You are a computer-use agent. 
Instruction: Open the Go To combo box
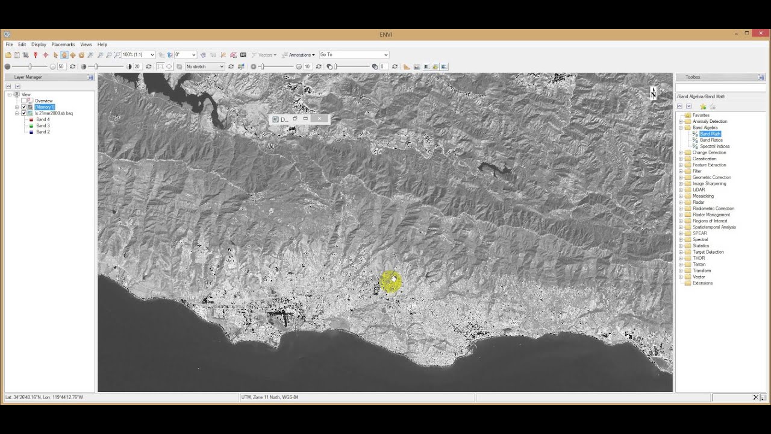[x=354, y=55]
